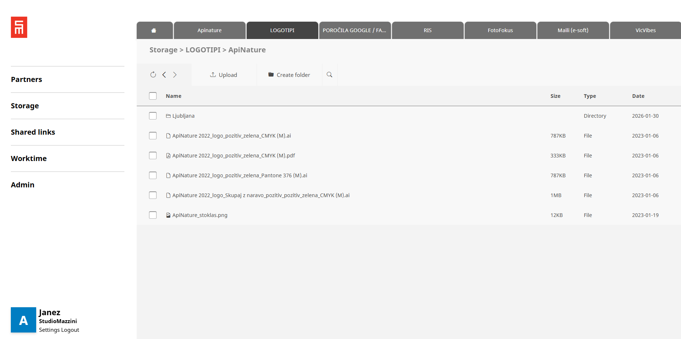Viewport: 681px width, 339px height.
Task: Check the Pantone 376 (M).ai row
Action: click(x=153, y=175)
